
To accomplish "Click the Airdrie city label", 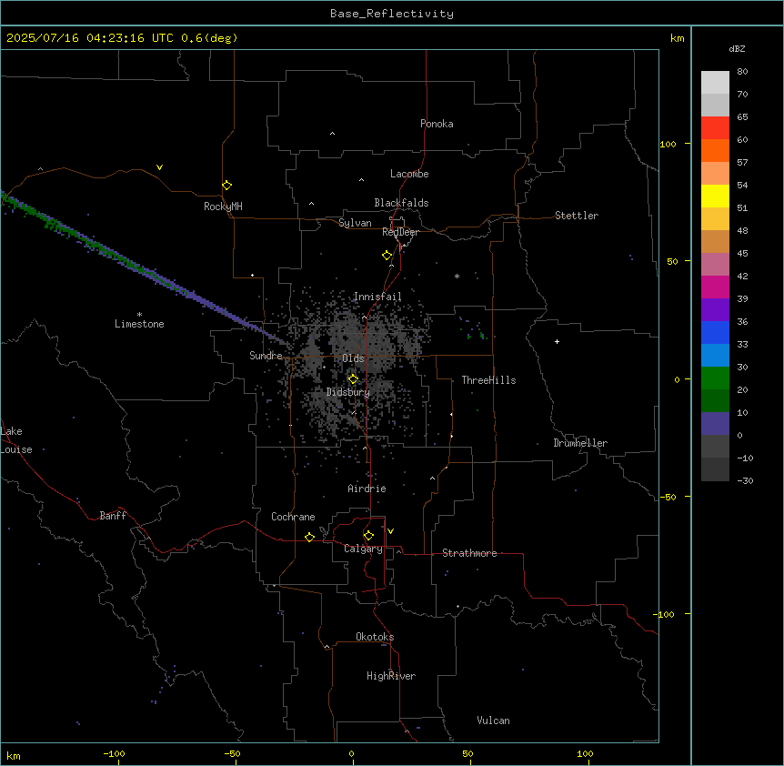I will point(367,489).
